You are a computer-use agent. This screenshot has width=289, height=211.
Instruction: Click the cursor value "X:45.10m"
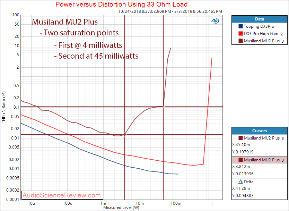[x=241, y=145]
